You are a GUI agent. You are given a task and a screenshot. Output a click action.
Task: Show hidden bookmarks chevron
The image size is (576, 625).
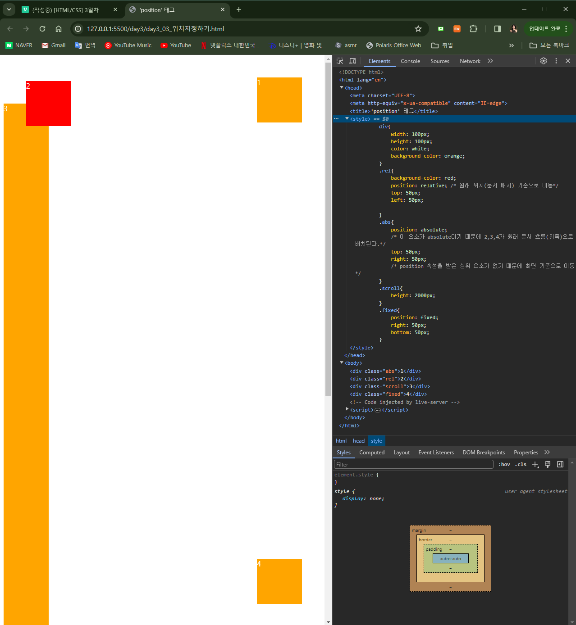click(x=512, y=45)
